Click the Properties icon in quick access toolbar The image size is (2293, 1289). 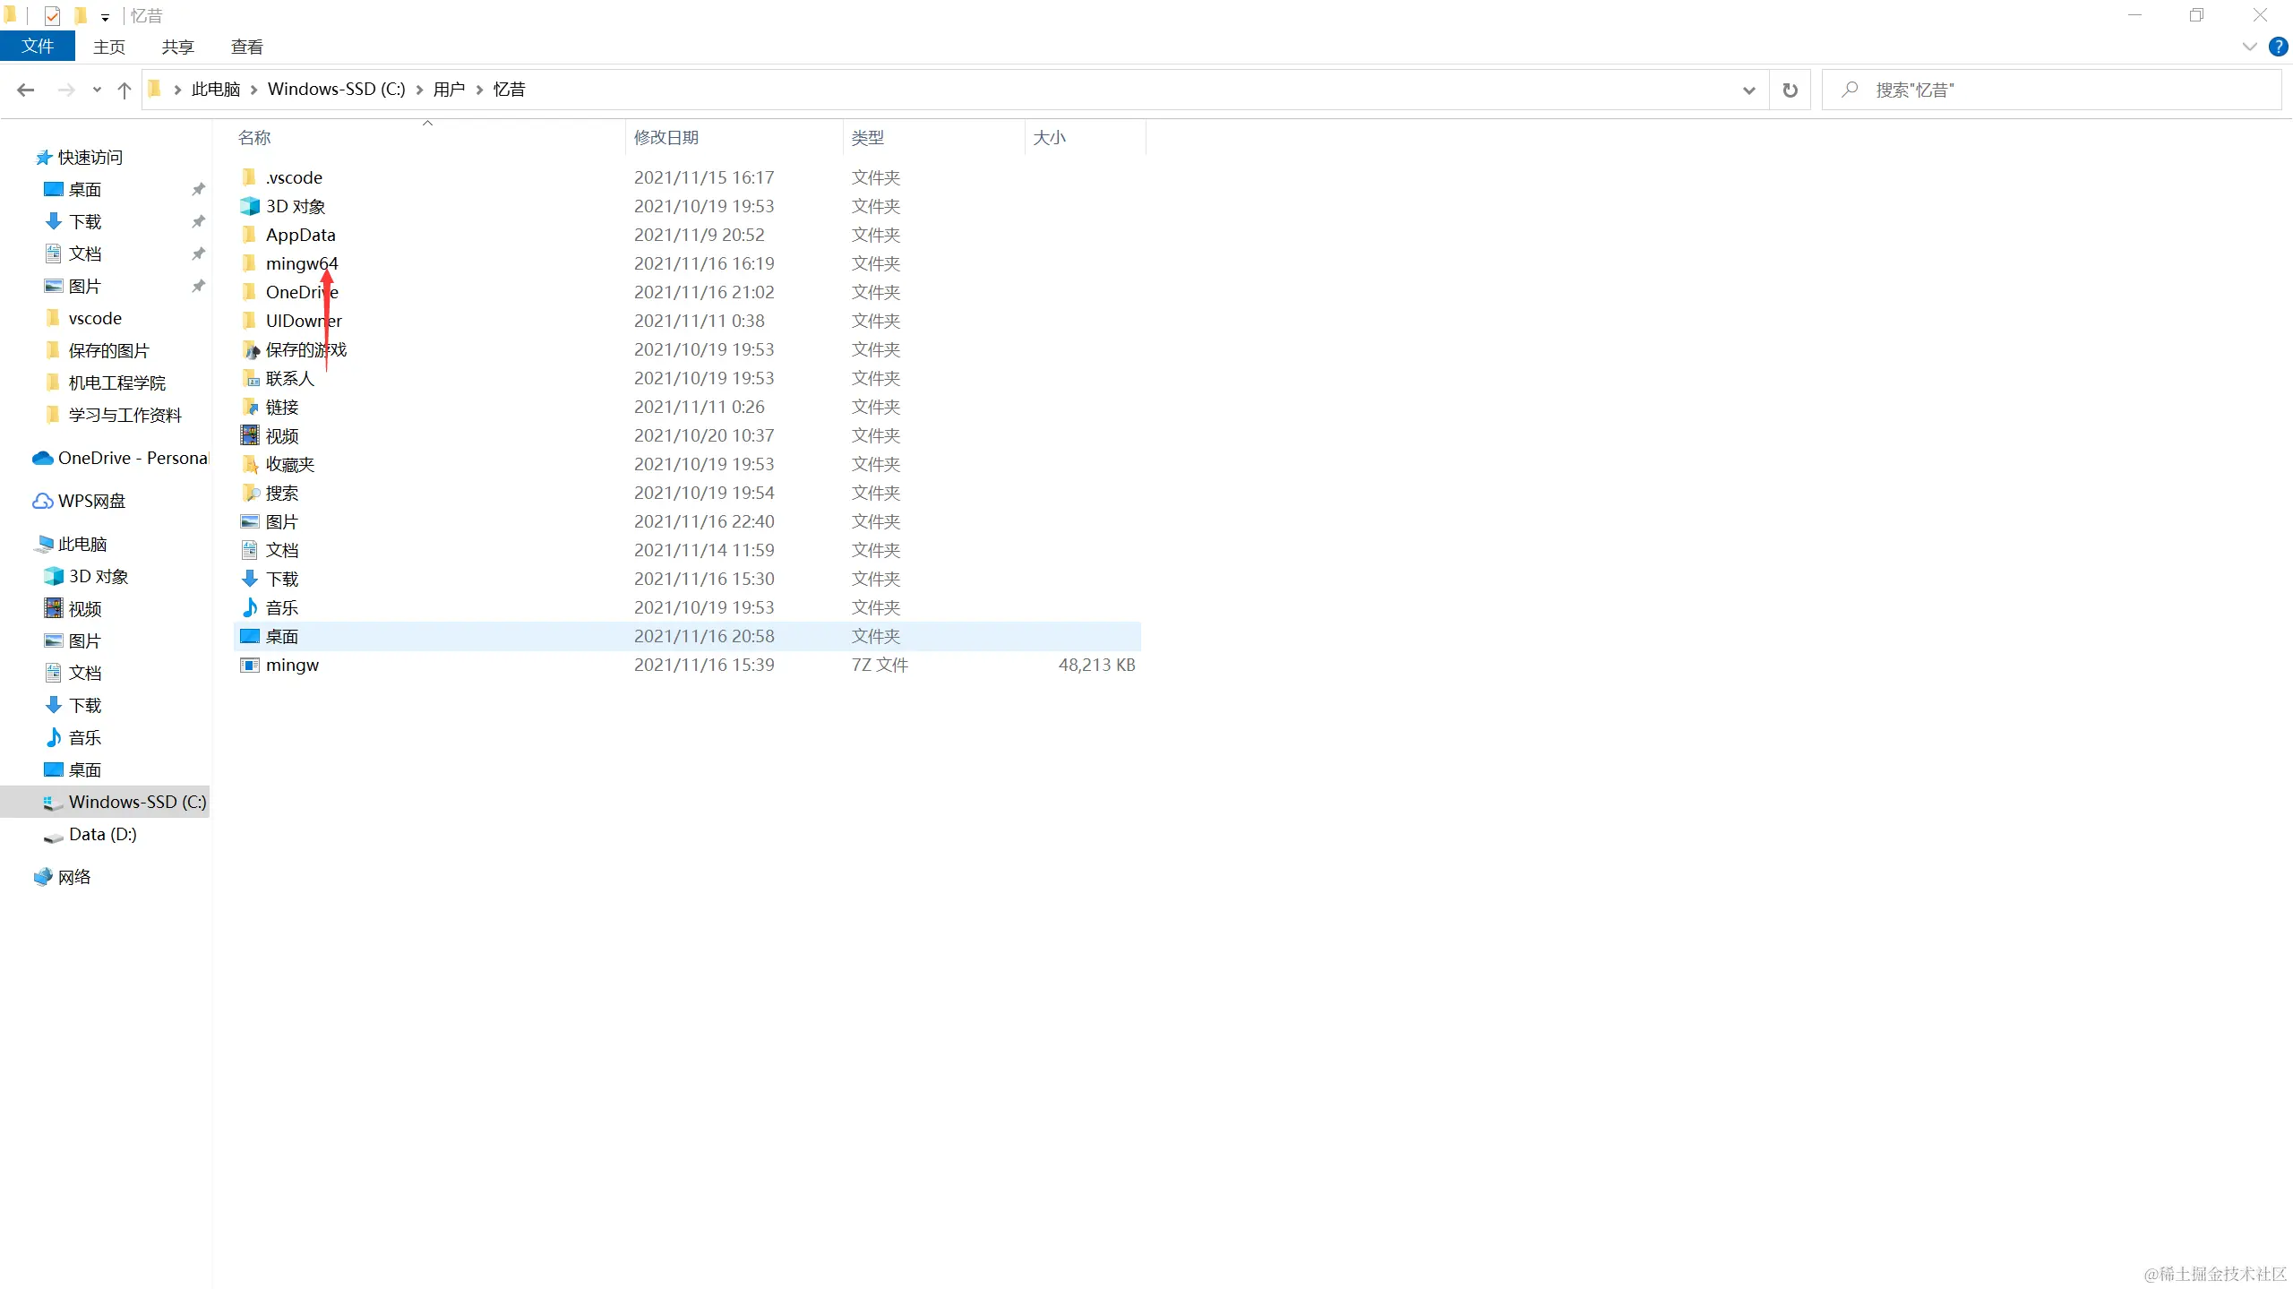pos(52,16)
